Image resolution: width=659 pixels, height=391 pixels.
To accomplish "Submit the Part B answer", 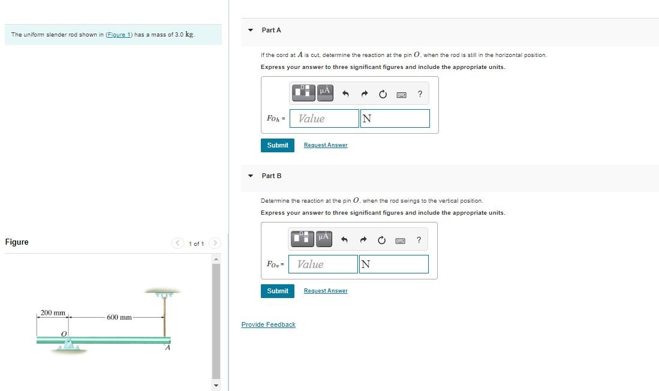I will pos(278,291).
